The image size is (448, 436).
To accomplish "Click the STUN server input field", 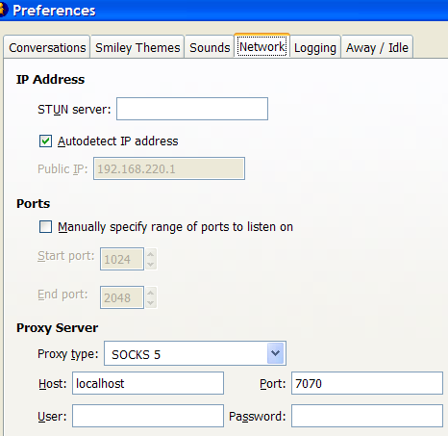I will pyautogui.click(x=192, y=109).
